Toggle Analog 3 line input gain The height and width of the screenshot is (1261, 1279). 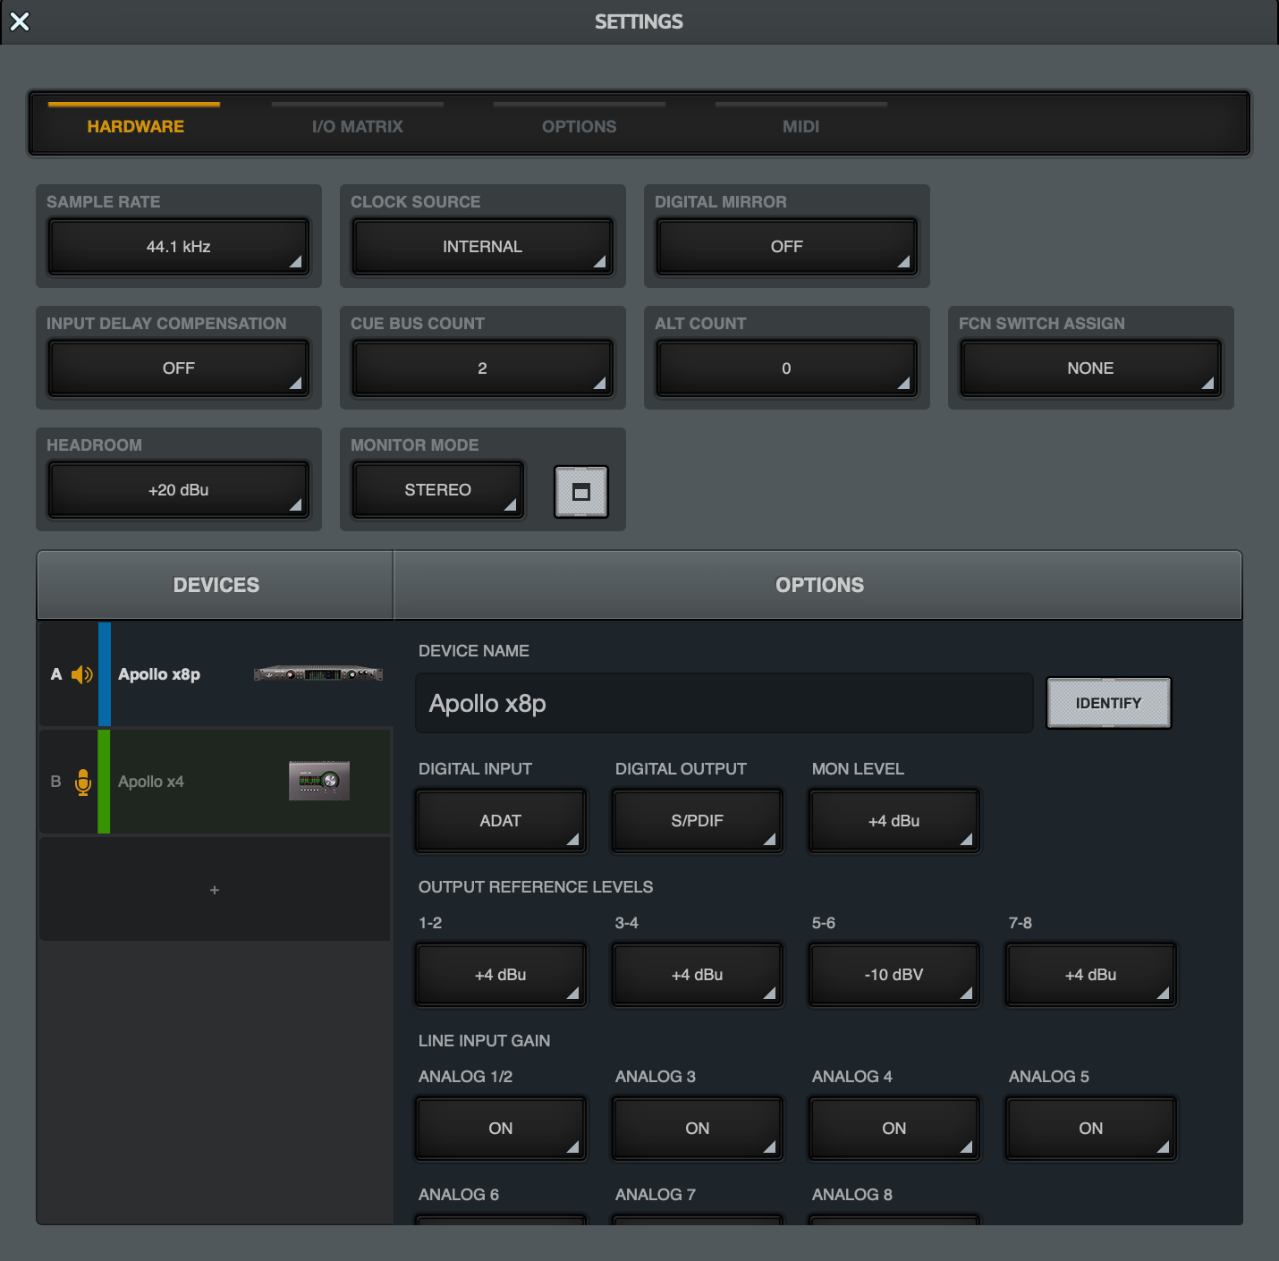(x=697, y=1129)
